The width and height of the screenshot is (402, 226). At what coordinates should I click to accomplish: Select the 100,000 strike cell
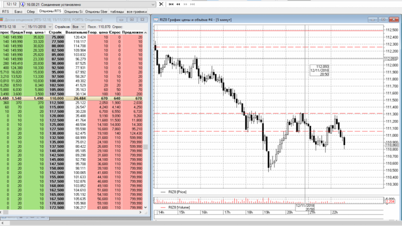tap(55, 81)
